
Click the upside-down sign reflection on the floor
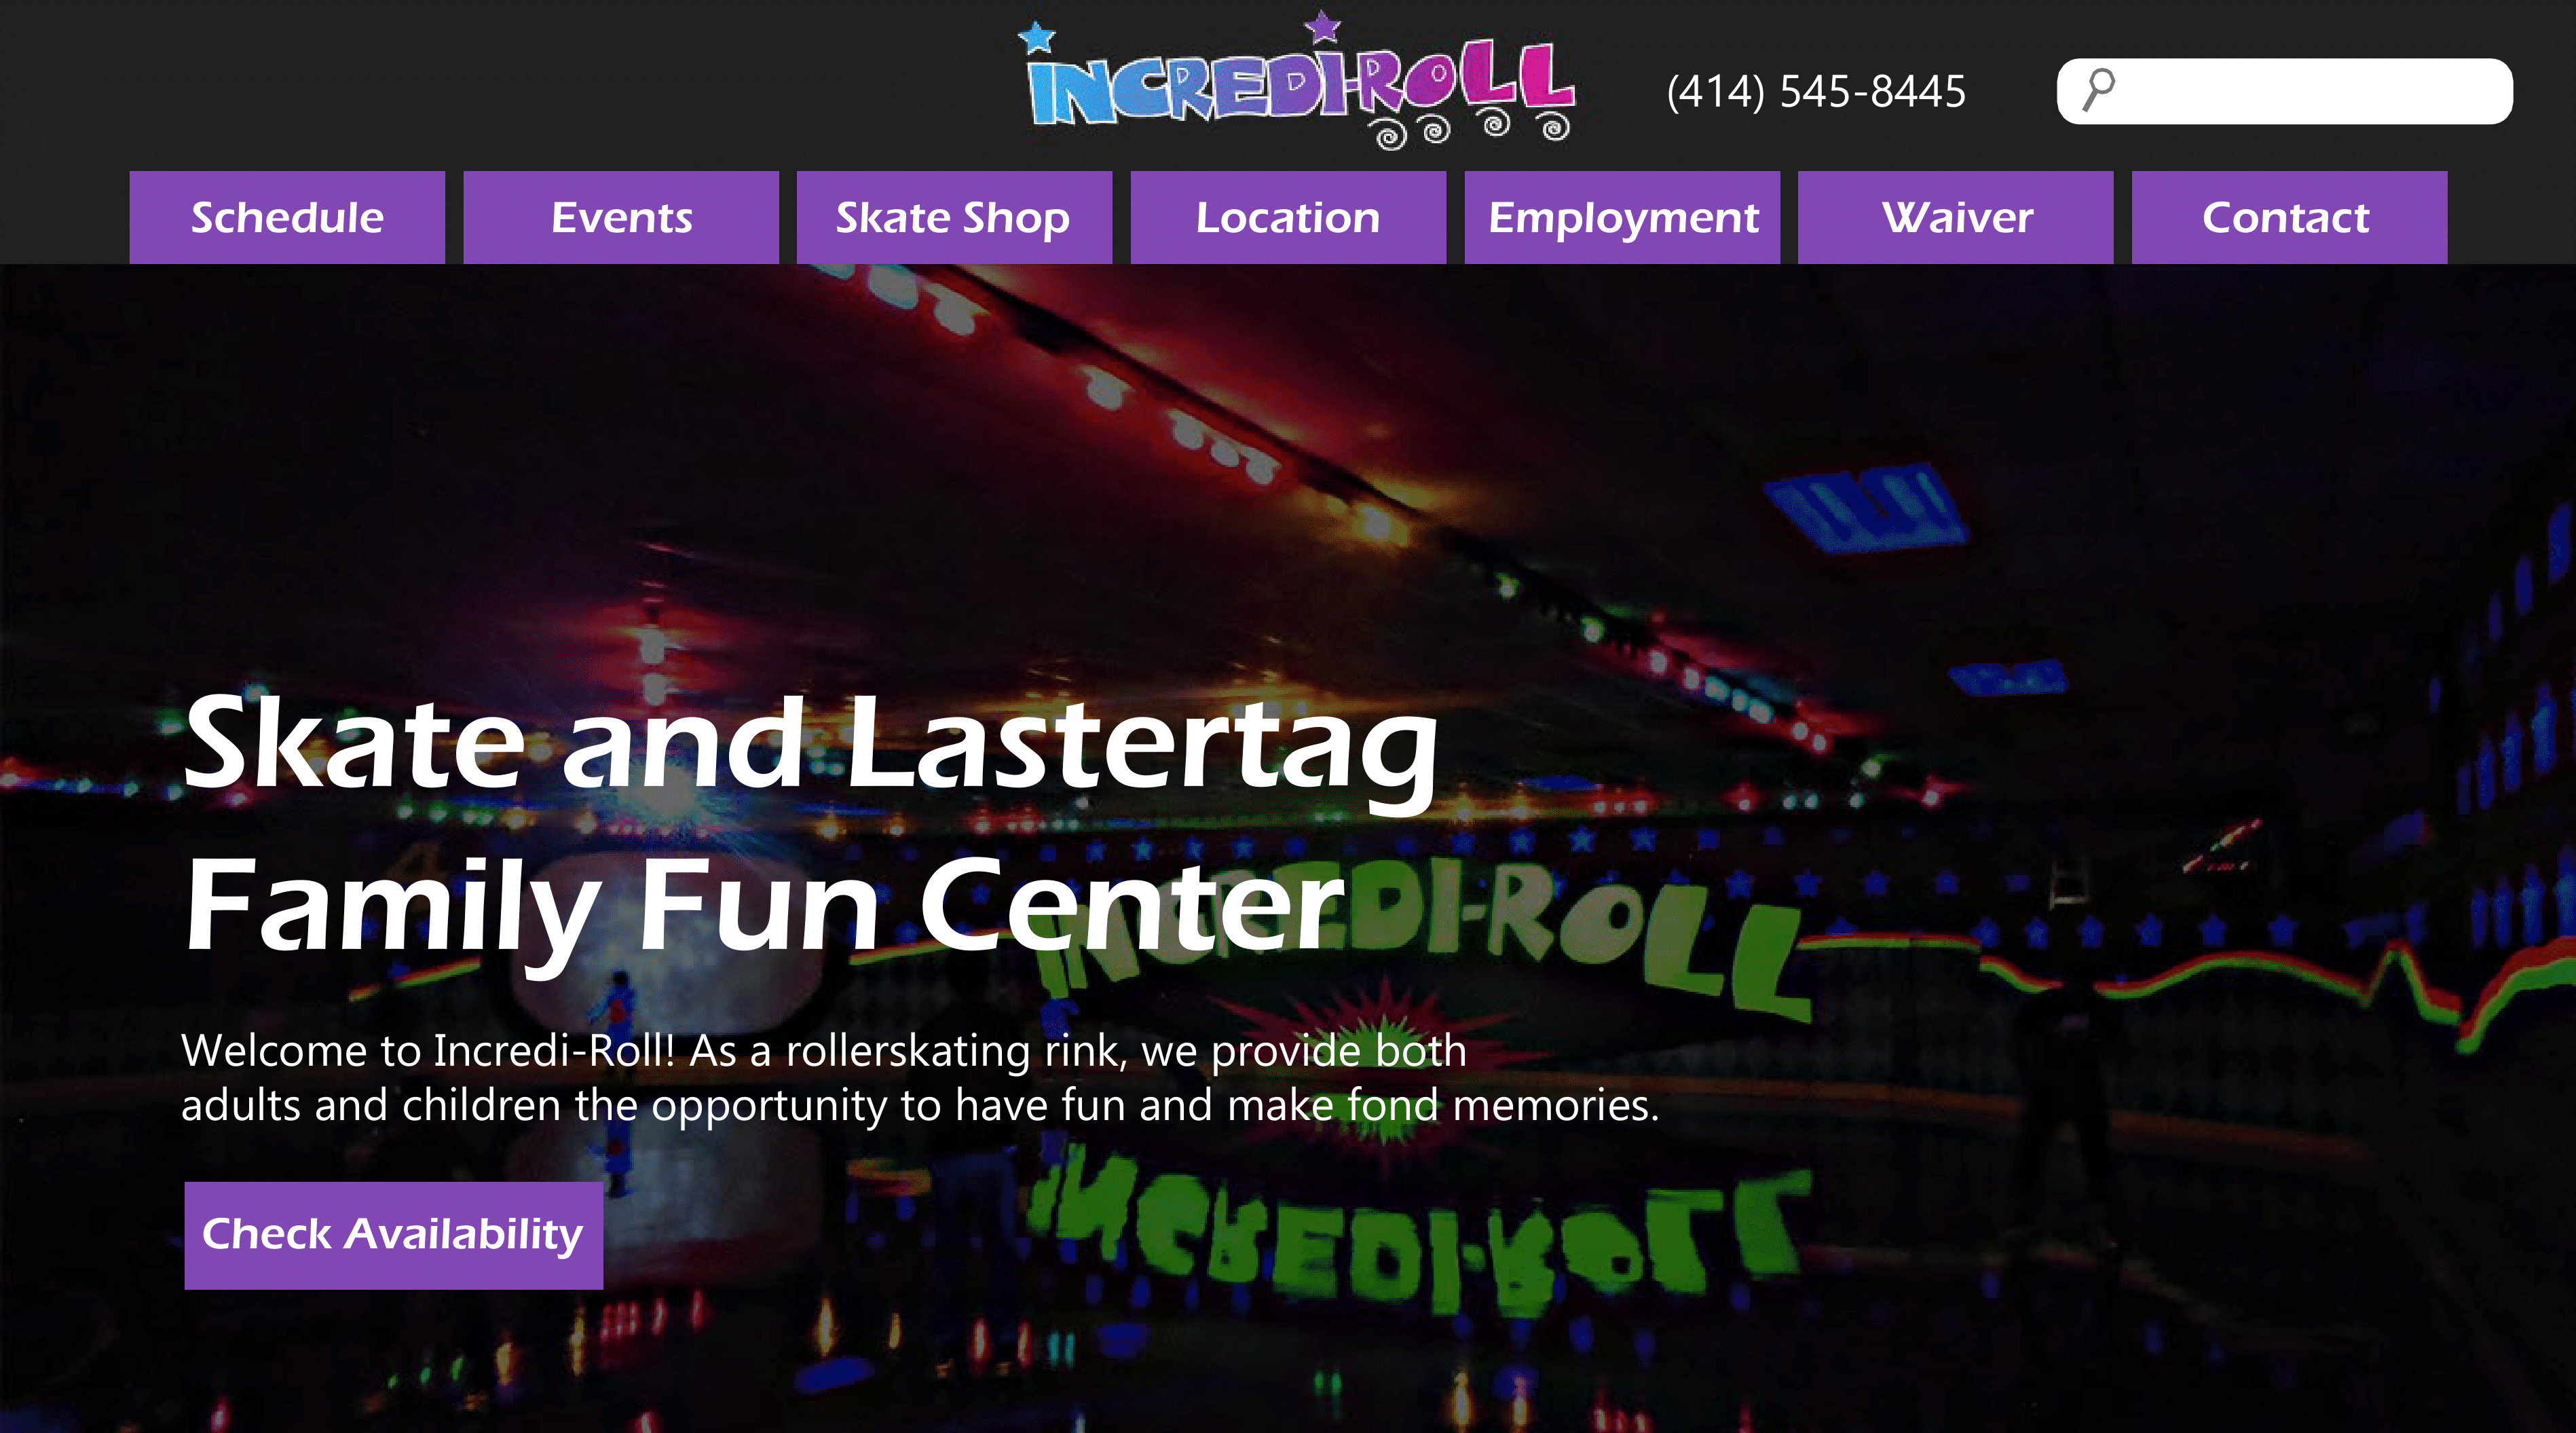(x=1420, y=1235)
